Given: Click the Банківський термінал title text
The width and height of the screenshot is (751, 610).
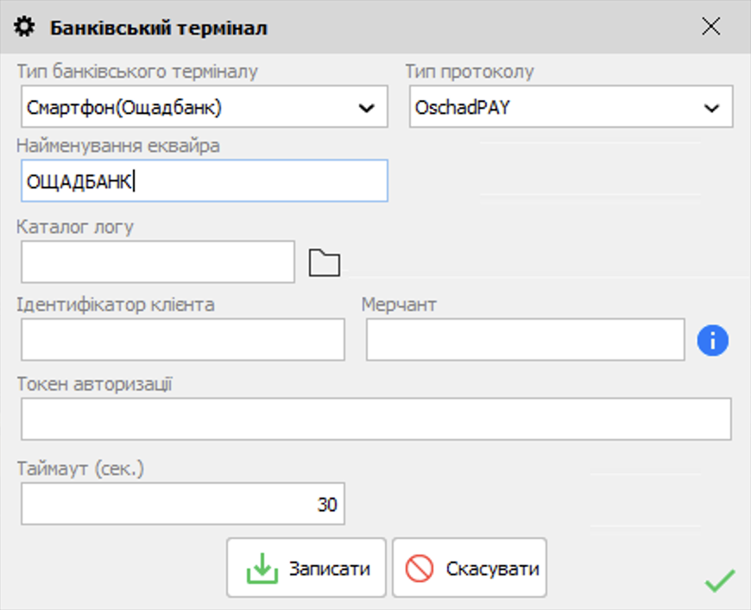Looking at the screenshot, I should click(x=159, y=29).
